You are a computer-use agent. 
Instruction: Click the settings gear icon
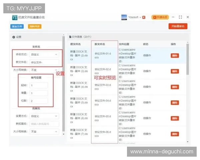pyautogui.click(x=14, y=37)
